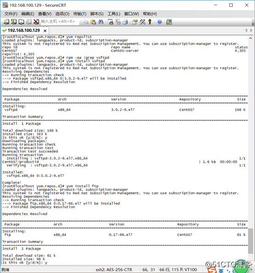Click ftp version '0.17-66.el7' cell
Screen dimensions: 255x273
(x=121, y=235)
